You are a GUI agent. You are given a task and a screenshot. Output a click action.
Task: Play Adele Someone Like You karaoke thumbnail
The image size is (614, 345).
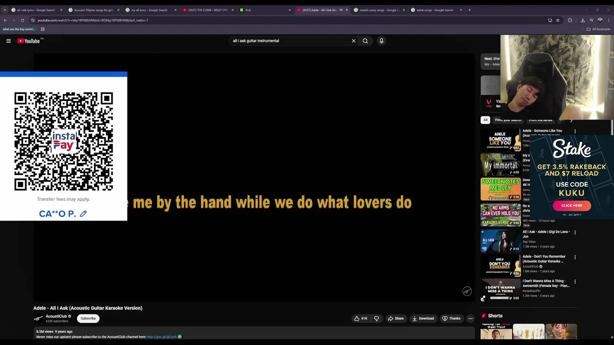[500, 140]
